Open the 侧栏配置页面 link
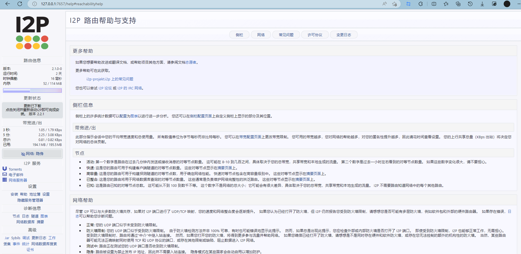The height and width of the screenshot is (254, 521). point(201,116)
